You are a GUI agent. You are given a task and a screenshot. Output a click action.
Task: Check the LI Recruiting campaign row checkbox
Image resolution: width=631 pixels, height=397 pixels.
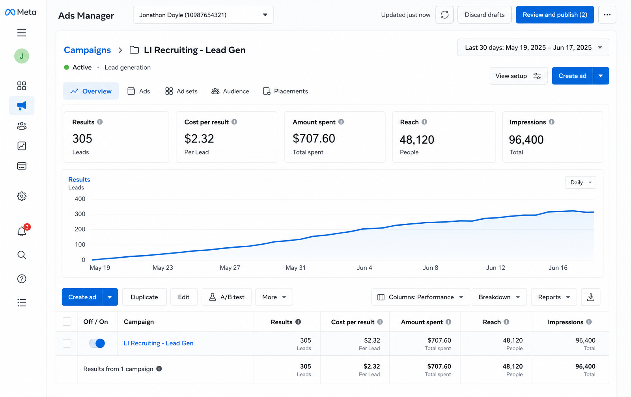click(67, 343)
